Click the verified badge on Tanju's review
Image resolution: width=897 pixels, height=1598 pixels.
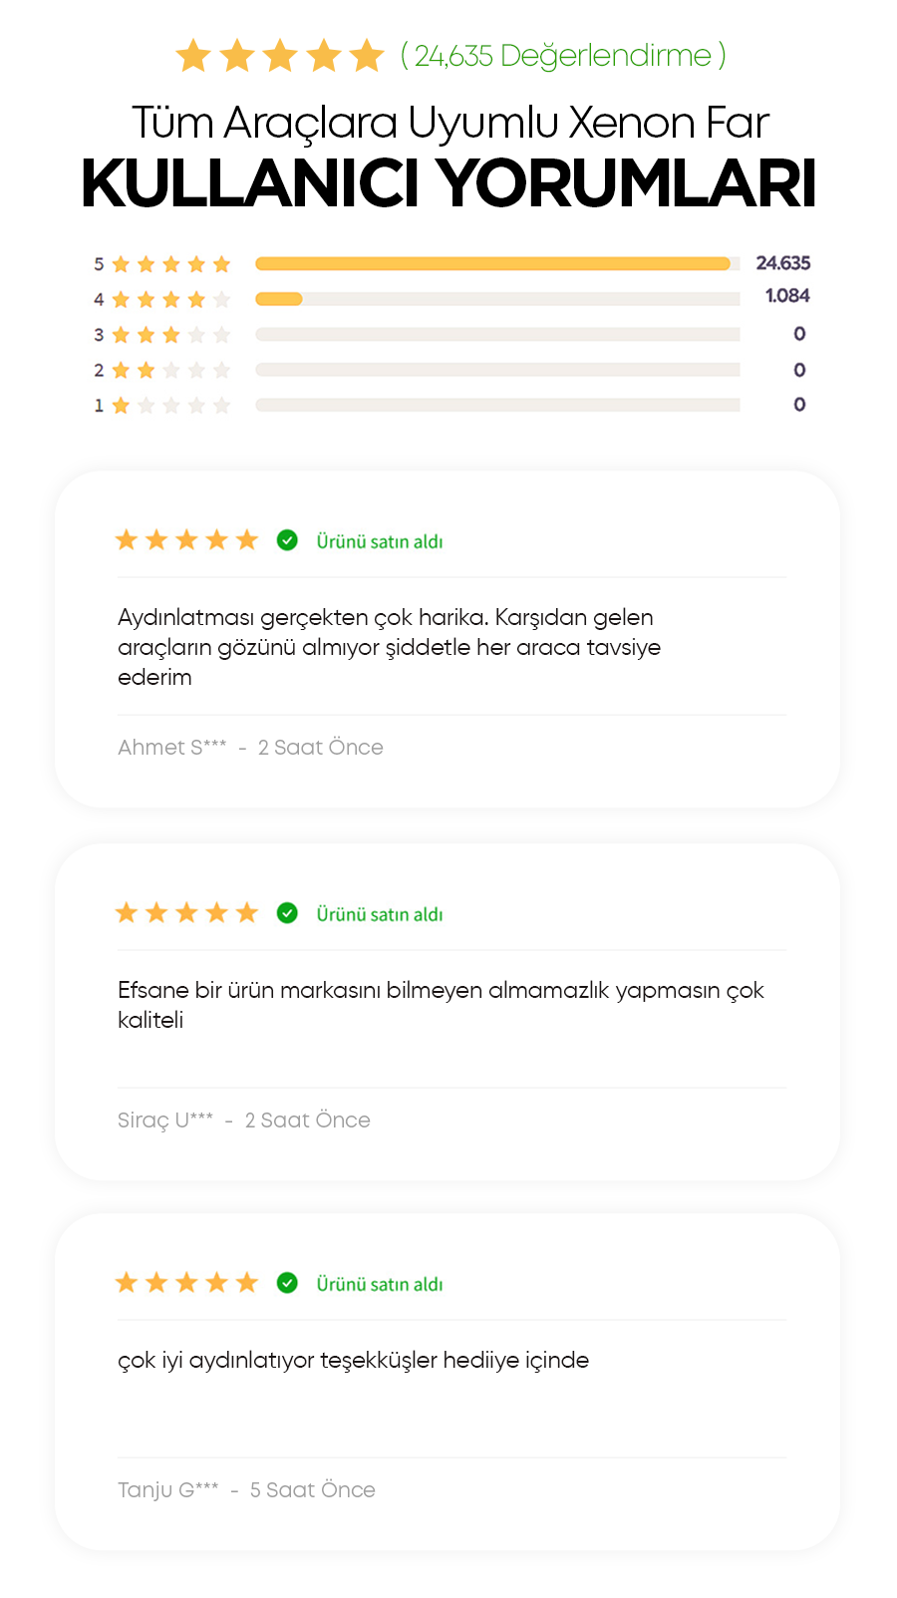tap(287, 1283)
